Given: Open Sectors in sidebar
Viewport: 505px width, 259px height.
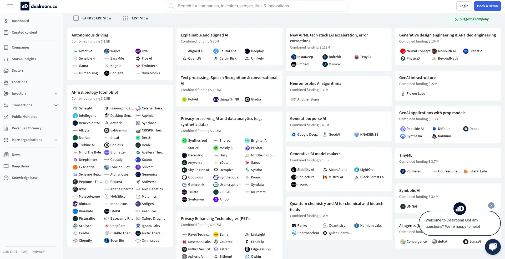Looking at the screenshot, I should (x=18, y=71).
